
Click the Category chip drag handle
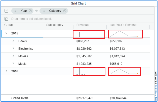44,11
